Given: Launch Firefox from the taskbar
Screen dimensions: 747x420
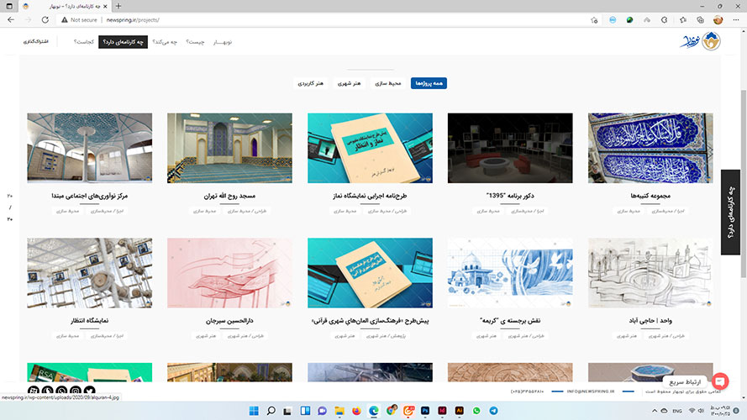Looking at the screenshot, I should 356,411.
